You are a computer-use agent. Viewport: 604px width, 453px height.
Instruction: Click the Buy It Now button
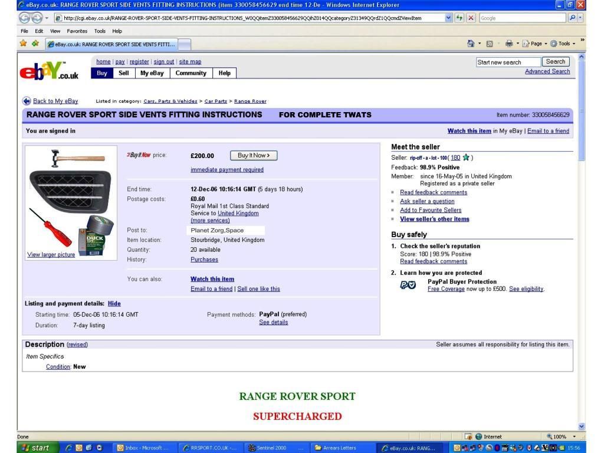tap(254, 155)
